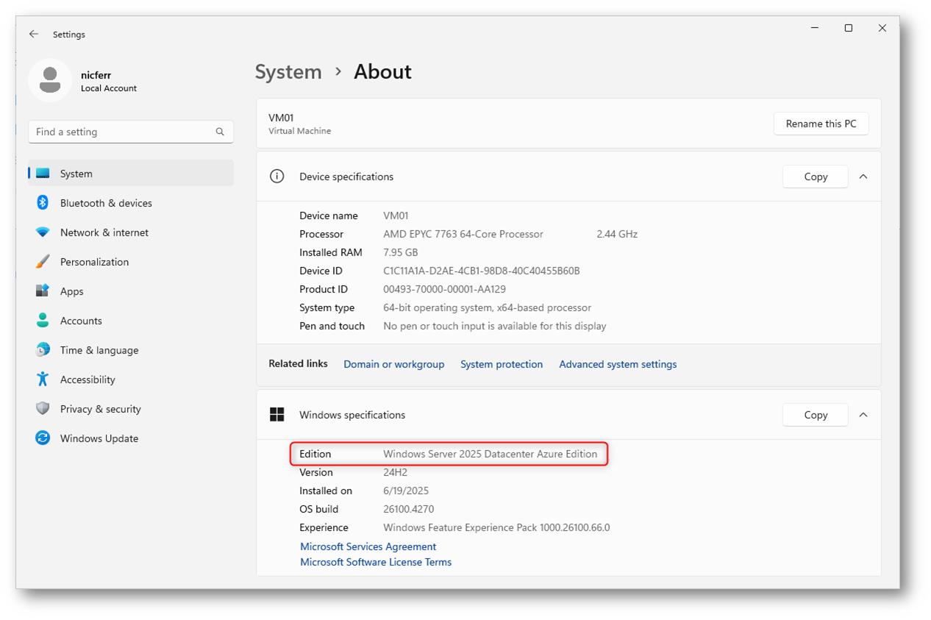Open Network & internet settings
This screenshot has height=620, width=931.
pyautogui.click(x=131, y=232)
